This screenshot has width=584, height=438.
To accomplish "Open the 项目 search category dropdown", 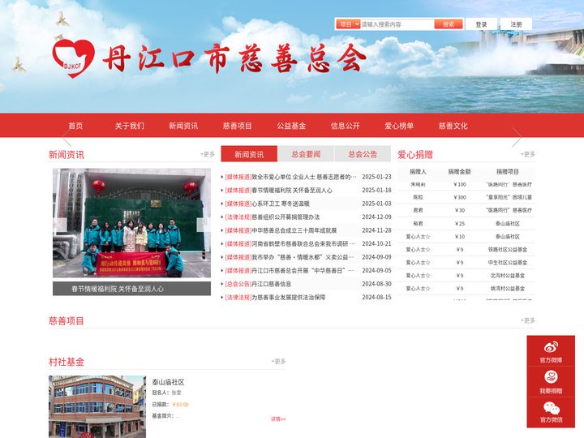I will click(348, 24).
